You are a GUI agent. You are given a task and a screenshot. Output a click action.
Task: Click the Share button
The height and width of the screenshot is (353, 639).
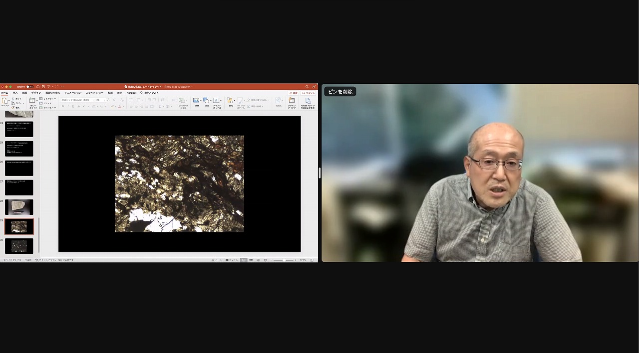[294, 93]
